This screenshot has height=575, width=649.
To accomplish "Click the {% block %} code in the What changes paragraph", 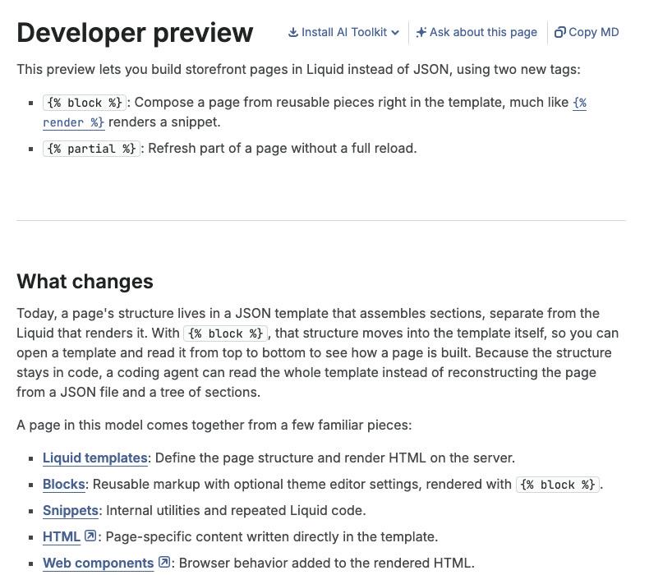I will tap(226, 333).
